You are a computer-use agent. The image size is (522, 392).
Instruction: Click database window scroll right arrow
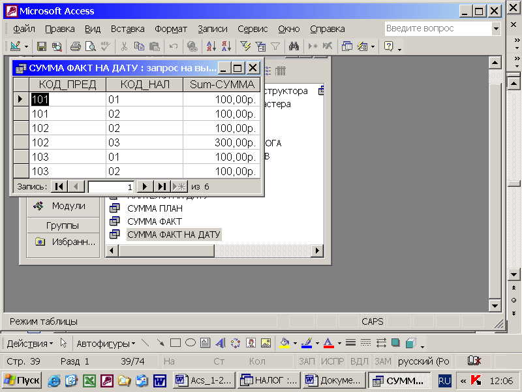[317, 251]
